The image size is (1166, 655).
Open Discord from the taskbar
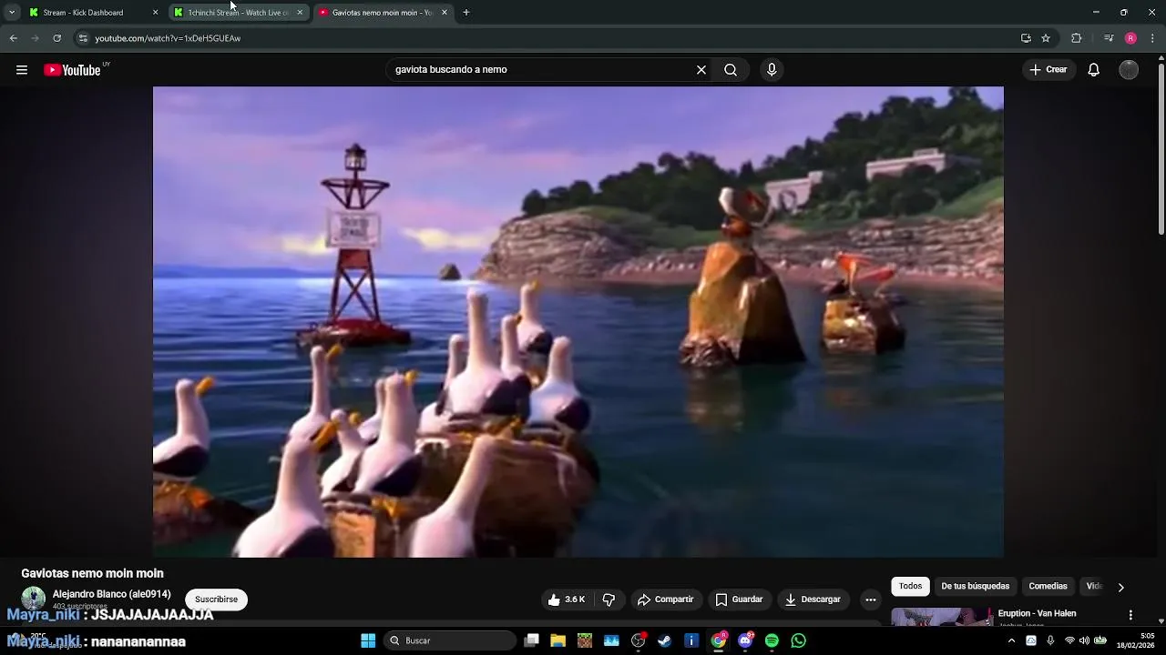click(x=745, y=640)
